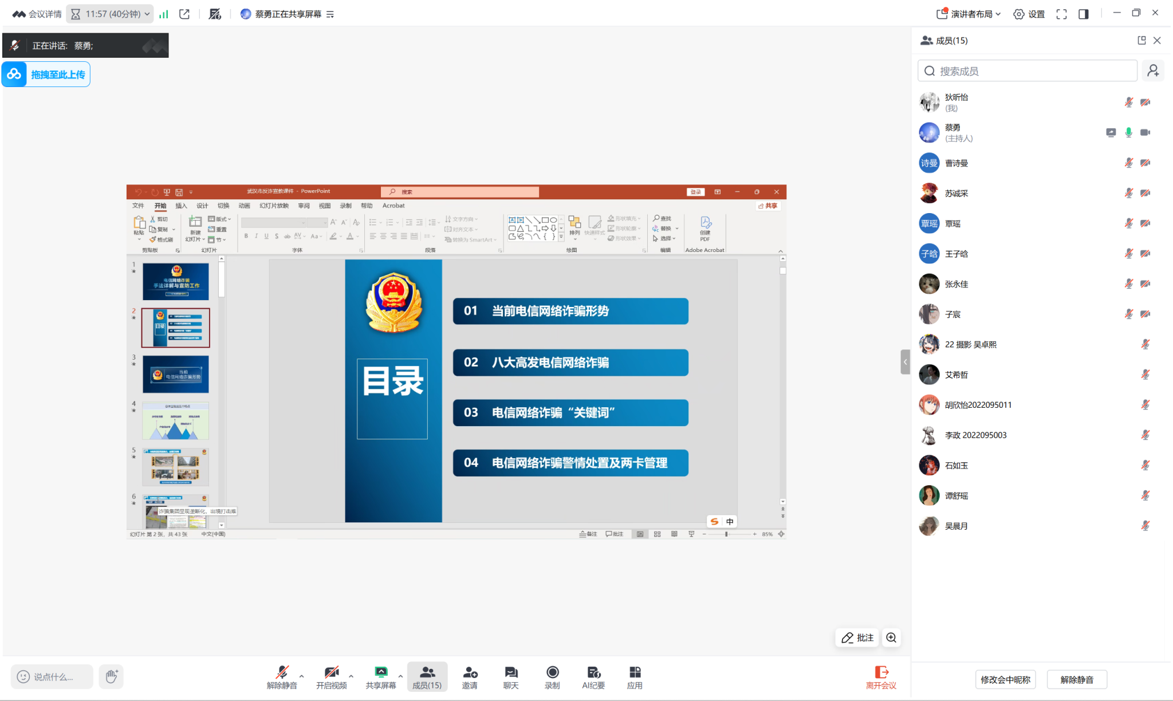Raise hand using the hand icon
The image size is (1173, 701).
pos(111,676)
